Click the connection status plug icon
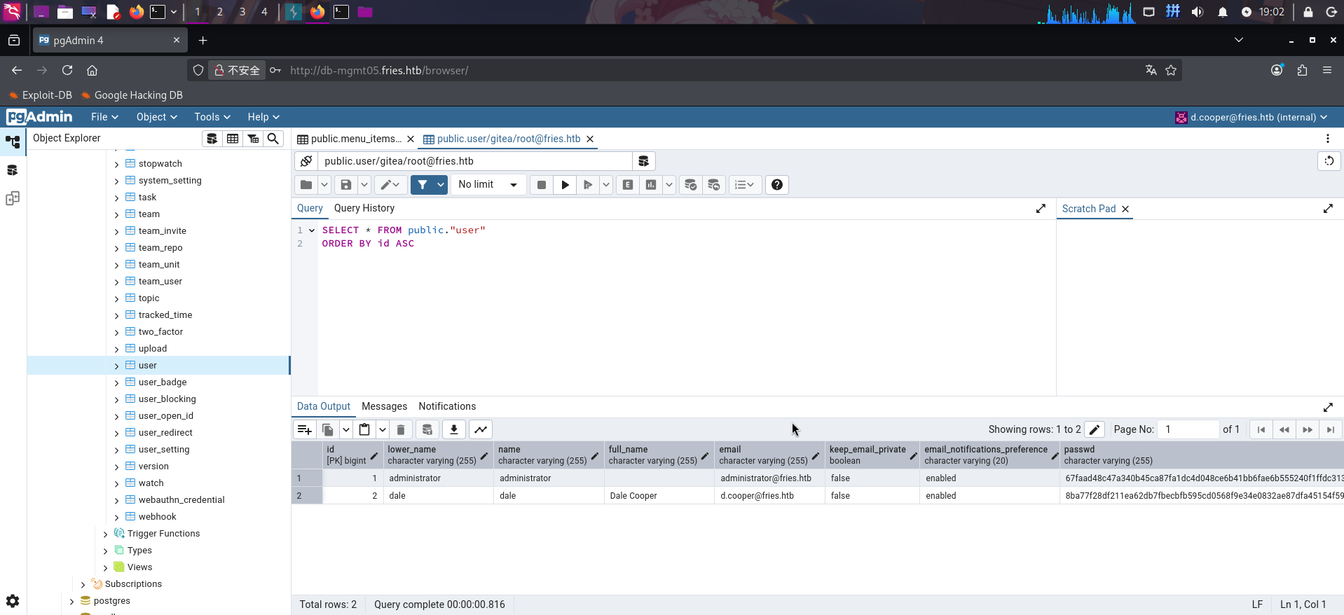Viewport: 1344px width, 615px height. click(306, 161)
